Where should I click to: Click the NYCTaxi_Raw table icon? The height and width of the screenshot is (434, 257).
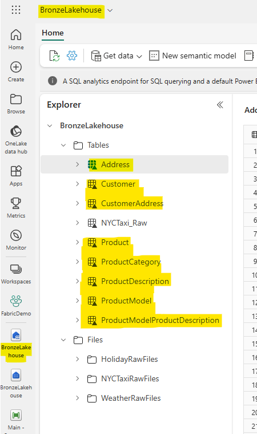pyautogui.click(x=92, y=223)
